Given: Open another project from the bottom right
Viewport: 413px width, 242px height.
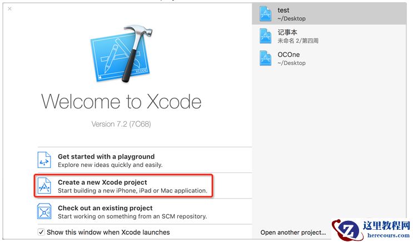Looking at the screenshot, I should (293, 233).
